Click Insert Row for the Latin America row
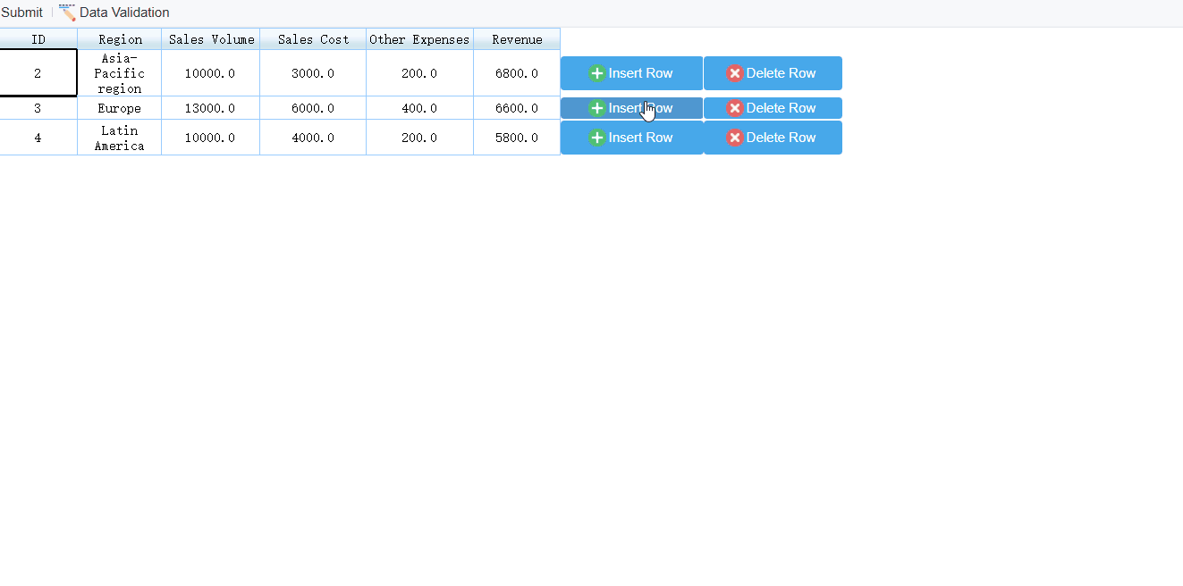 tap(631, 138)
